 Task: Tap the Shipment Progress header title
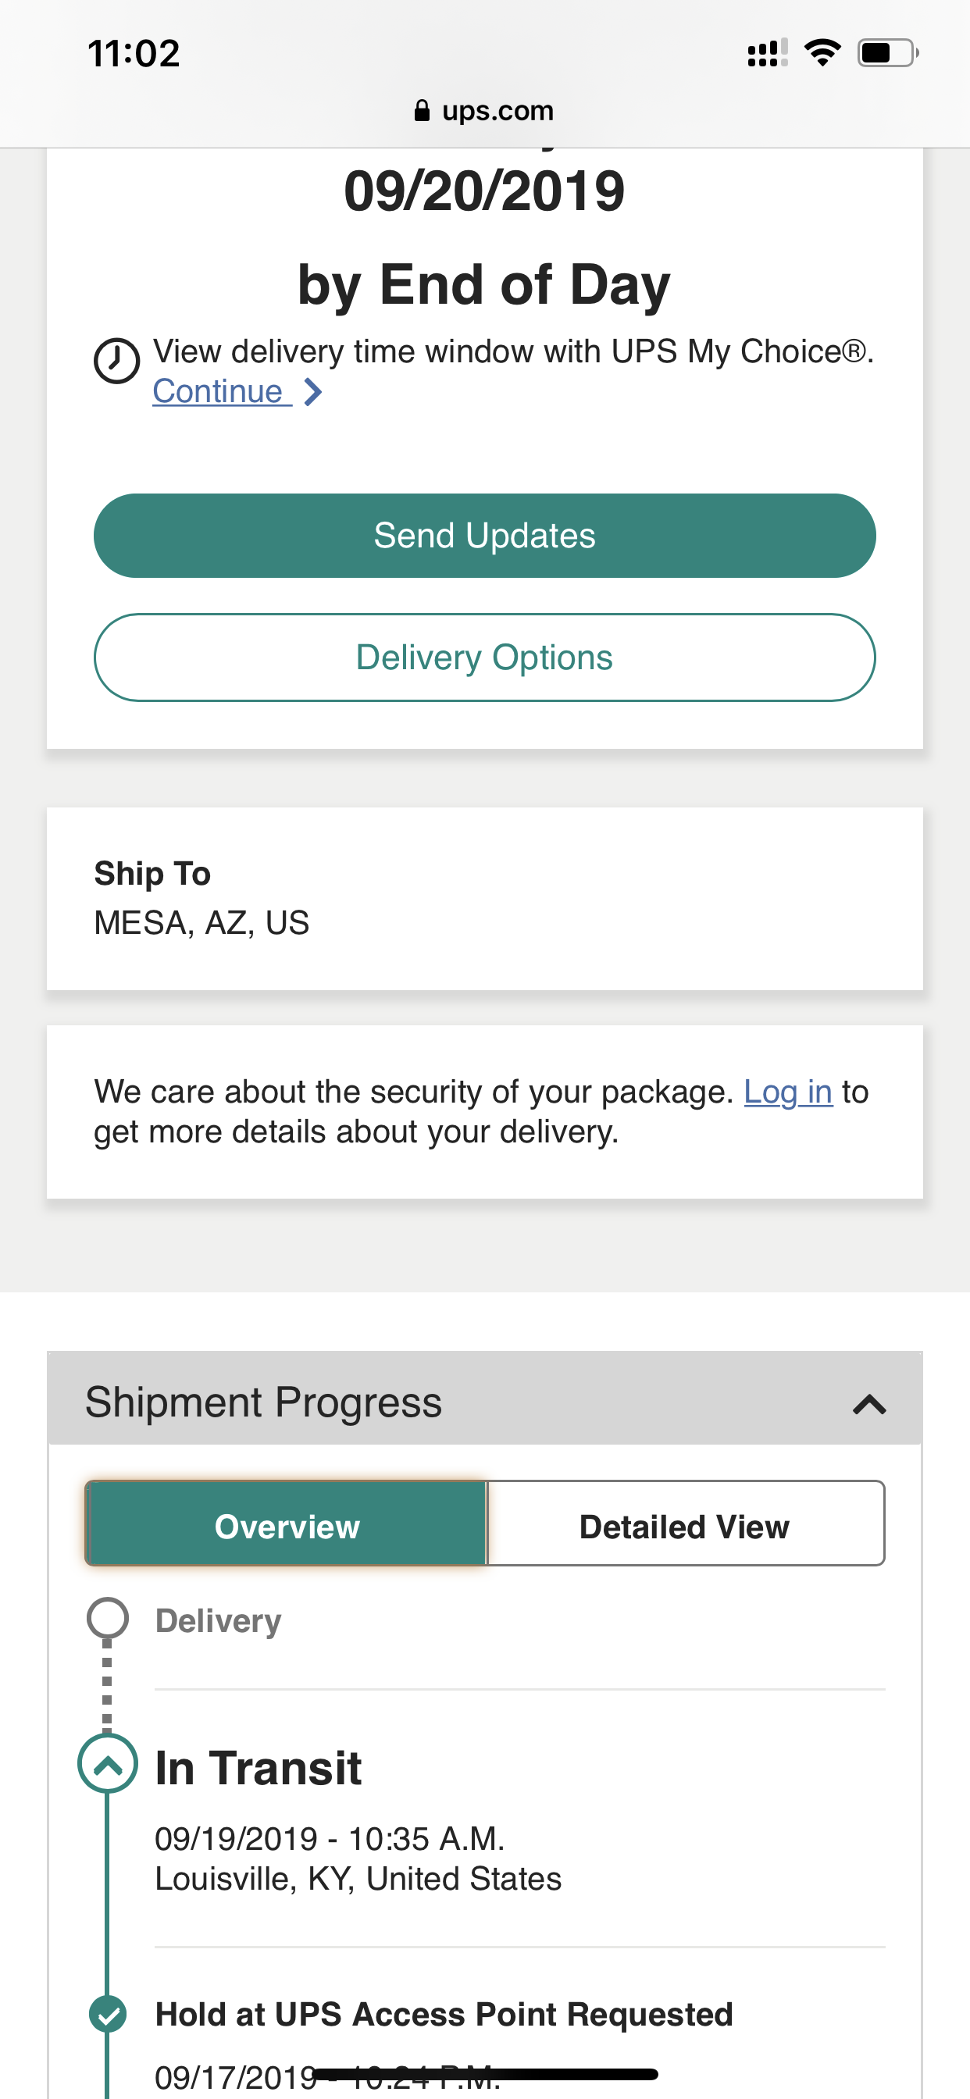click(263, 1403)
